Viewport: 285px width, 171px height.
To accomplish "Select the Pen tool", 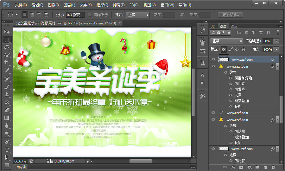I will (7, 142).
